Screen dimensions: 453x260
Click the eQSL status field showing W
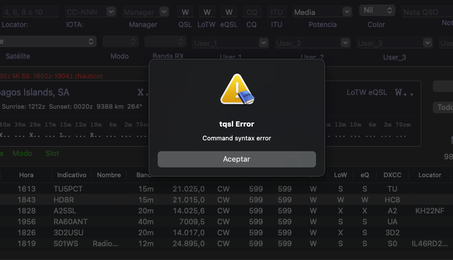tap(229, 12)
